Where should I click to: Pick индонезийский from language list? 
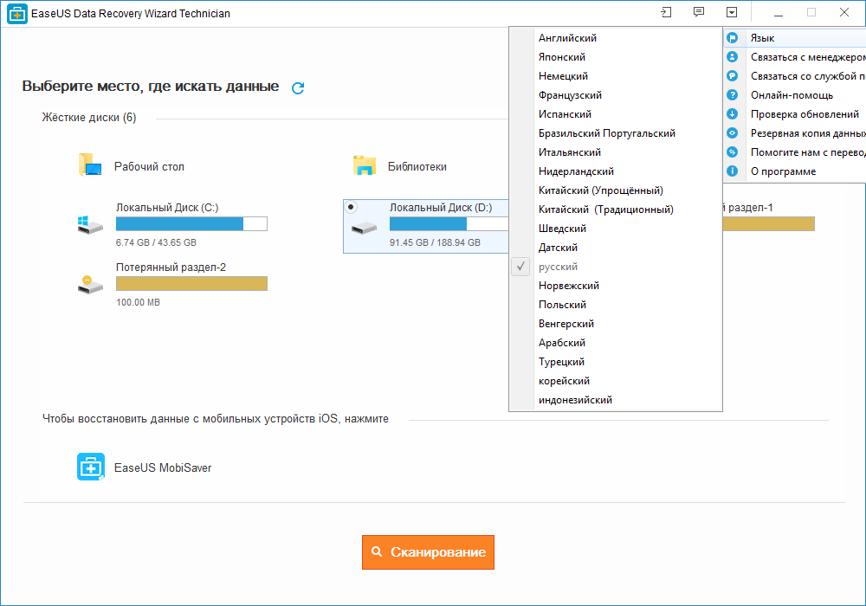[615, 400]
